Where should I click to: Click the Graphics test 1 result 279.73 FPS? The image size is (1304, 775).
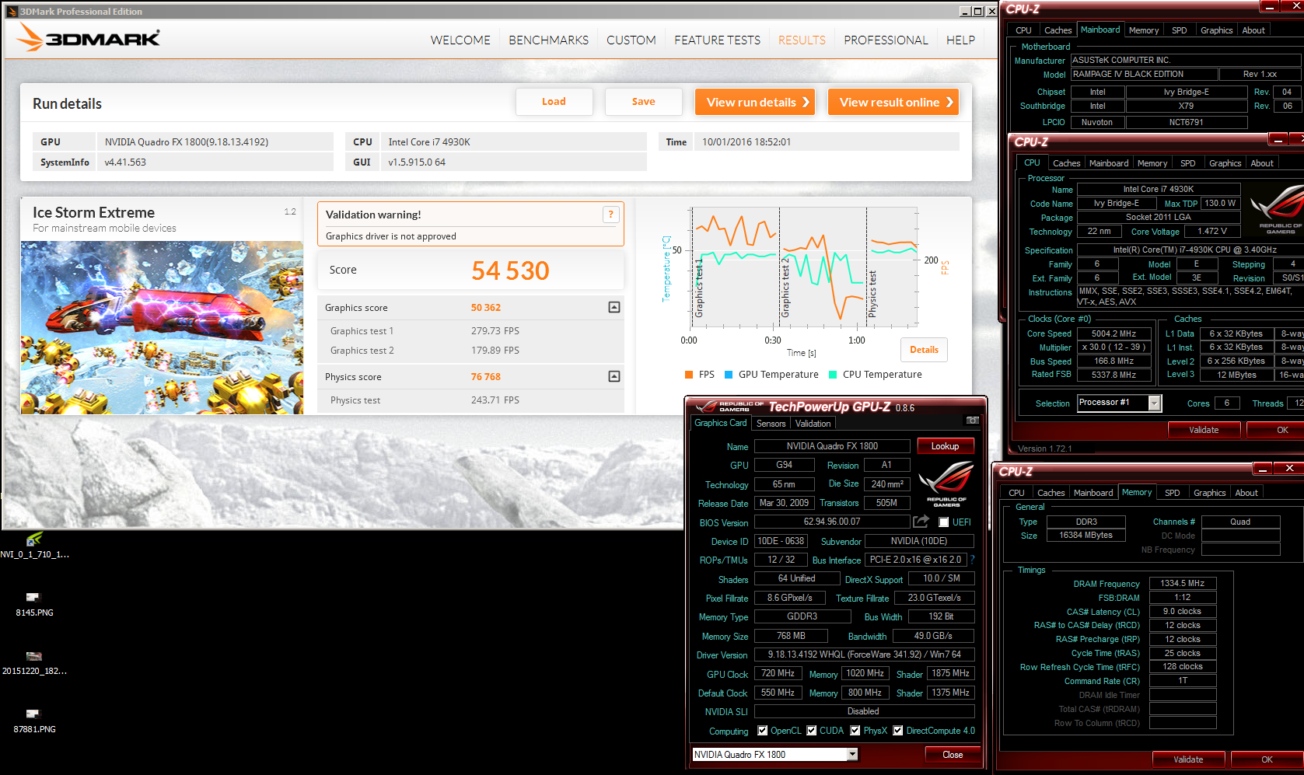point(495,331)
